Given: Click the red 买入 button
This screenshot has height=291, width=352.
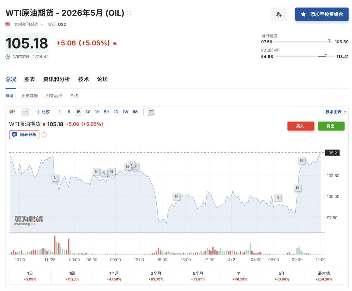Looking at the screenshot, I should click(x=301, y=126).
